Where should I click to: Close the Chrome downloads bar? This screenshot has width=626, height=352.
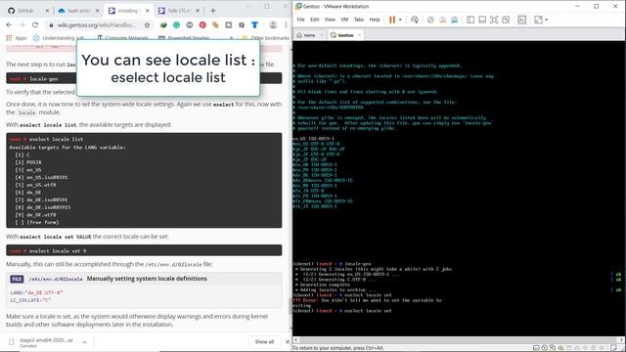[288, 342]
